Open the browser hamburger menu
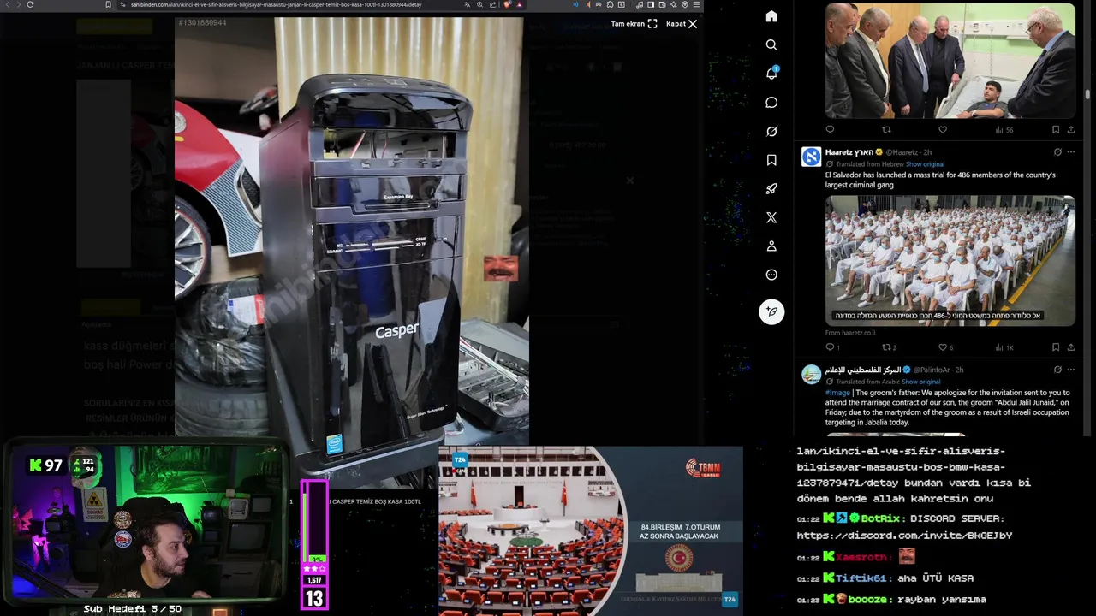The image size is (1096, 616). tap(696, 4)
